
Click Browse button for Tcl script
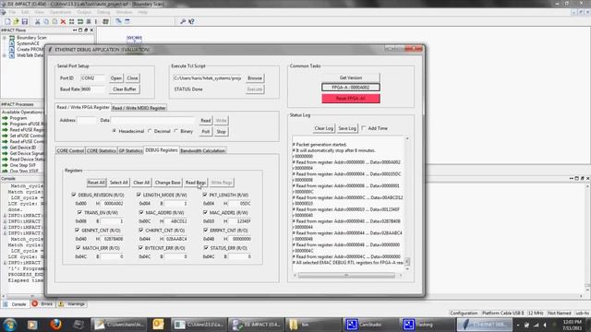pos(255,78)
